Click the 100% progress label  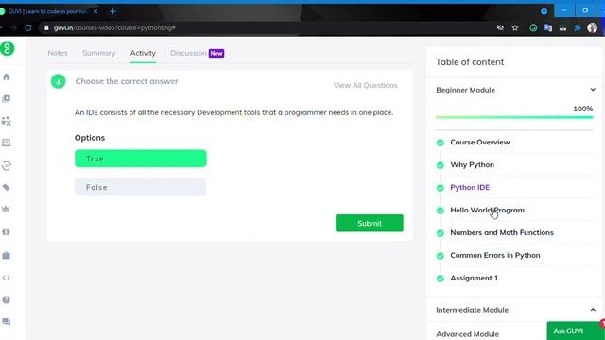point(583,109)
